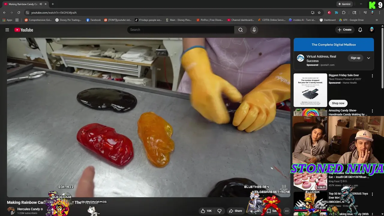Open PinPics Free Disney bookmark
Image resolution: width=384 pixels, height=216 pixels.
(x=210, y=20)
